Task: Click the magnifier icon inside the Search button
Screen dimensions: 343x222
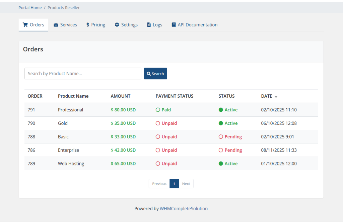Action: coord(149,73)
